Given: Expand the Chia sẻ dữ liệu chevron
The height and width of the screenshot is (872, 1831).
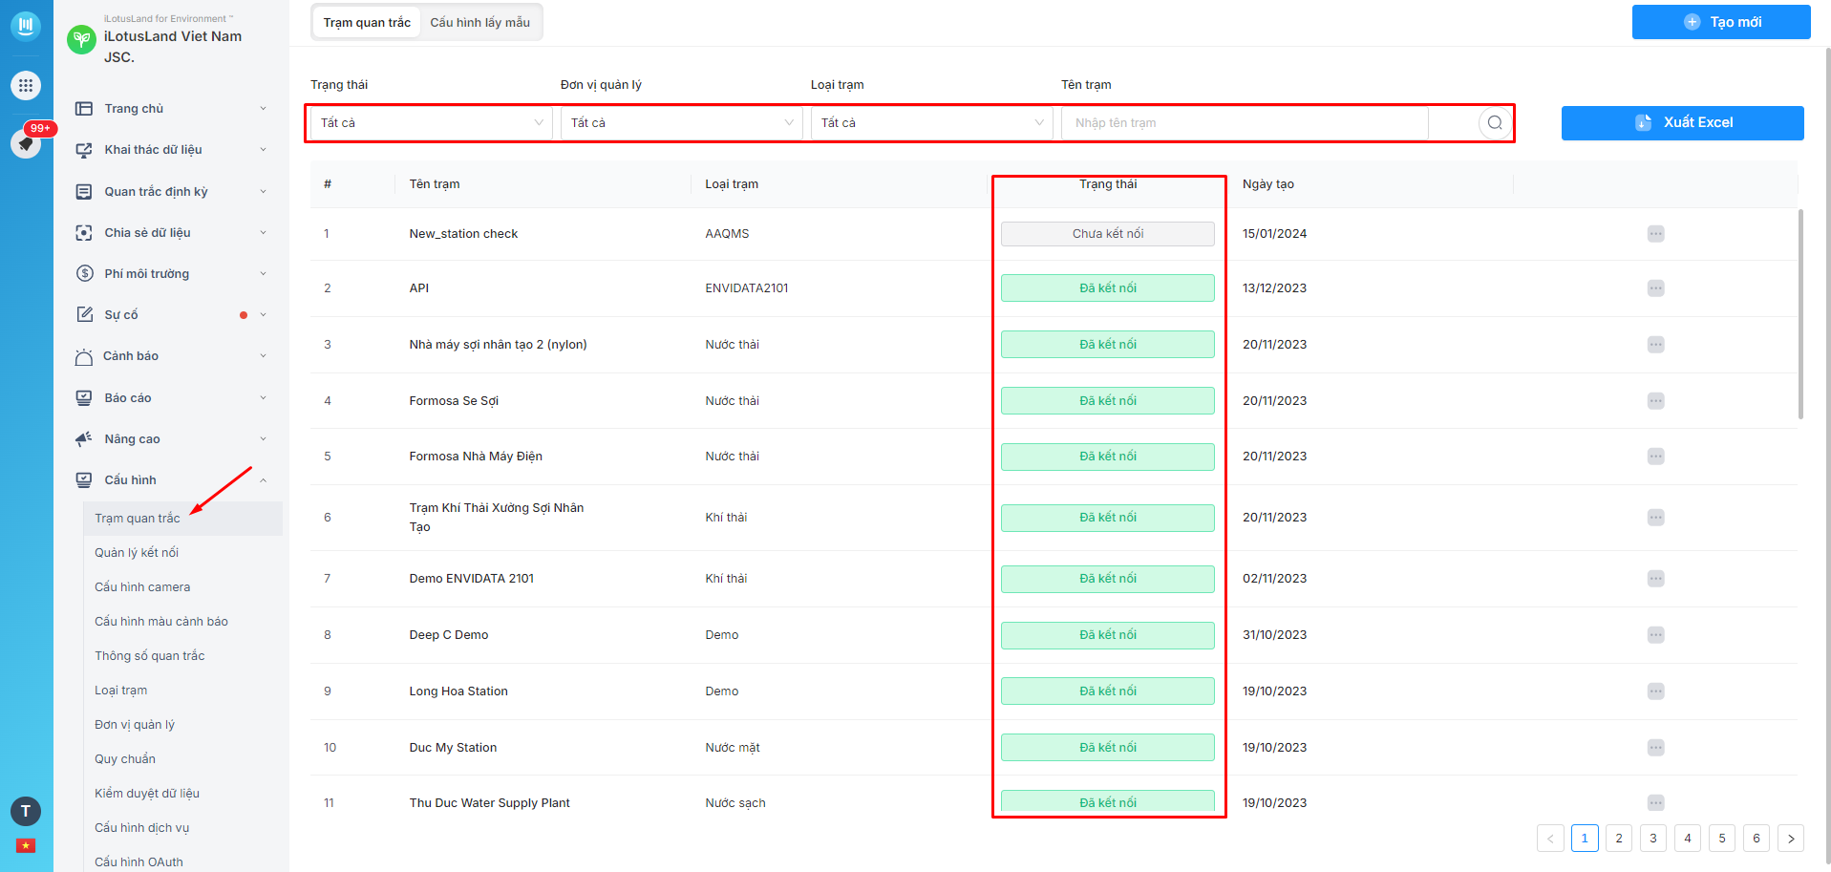Looking at the screenshot, I should (x=263, y=233).
